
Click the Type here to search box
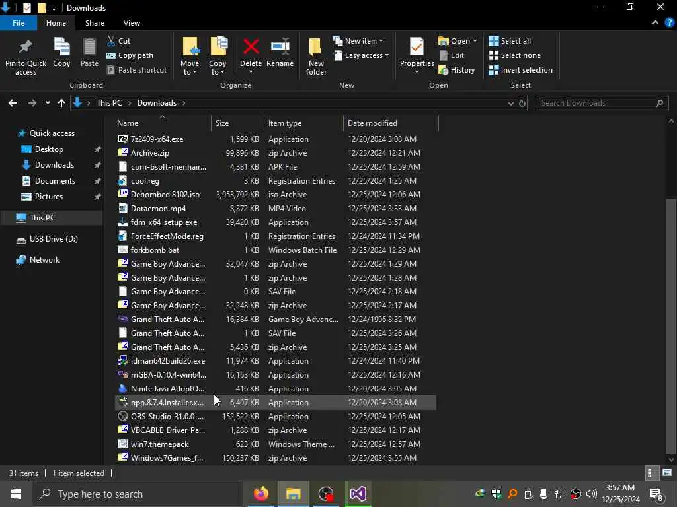(x=138, y=494)
